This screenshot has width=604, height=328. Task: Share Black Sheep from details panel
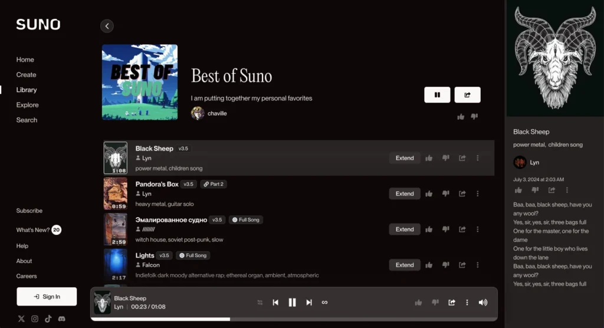click(x=552, y=190)
